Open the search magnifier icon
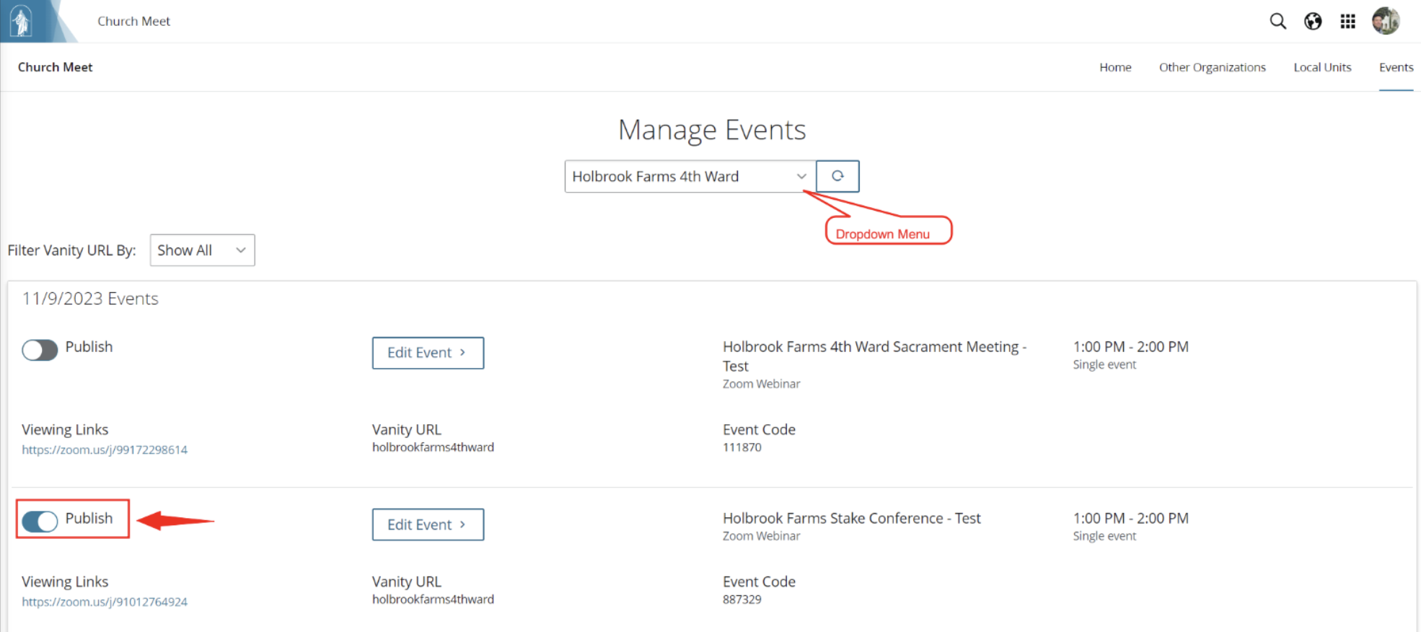 (1277, 21)
